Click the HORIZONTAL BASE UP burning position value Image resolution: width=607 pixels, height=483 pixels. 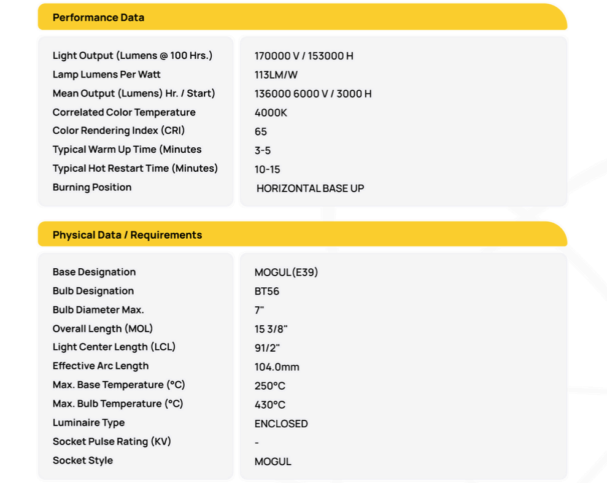point(310,188)
